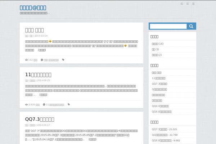Screen dimensions: 216x144
Task: Click the 3,838 view count text
Action: pyautogui.click(x=34, y=105)
